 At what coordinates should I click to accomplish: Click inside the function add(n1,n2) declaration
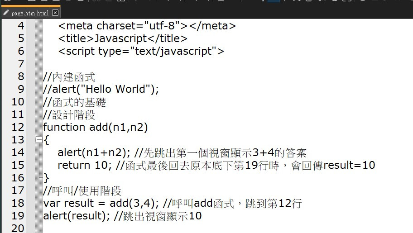pos(96,127)
